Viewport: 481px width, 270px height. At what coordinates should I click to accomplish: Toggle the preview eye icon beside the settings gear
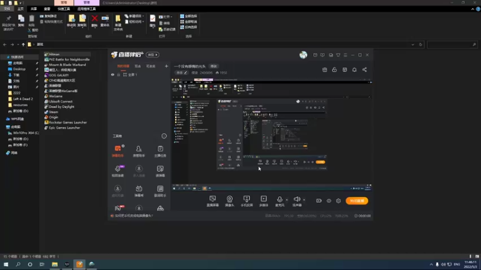[329, 201]
